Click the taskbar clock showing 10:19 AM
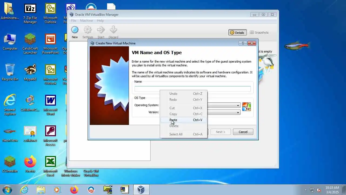This screenshot has width=346, height=195. pyautogui.click(x=332, y=190)
